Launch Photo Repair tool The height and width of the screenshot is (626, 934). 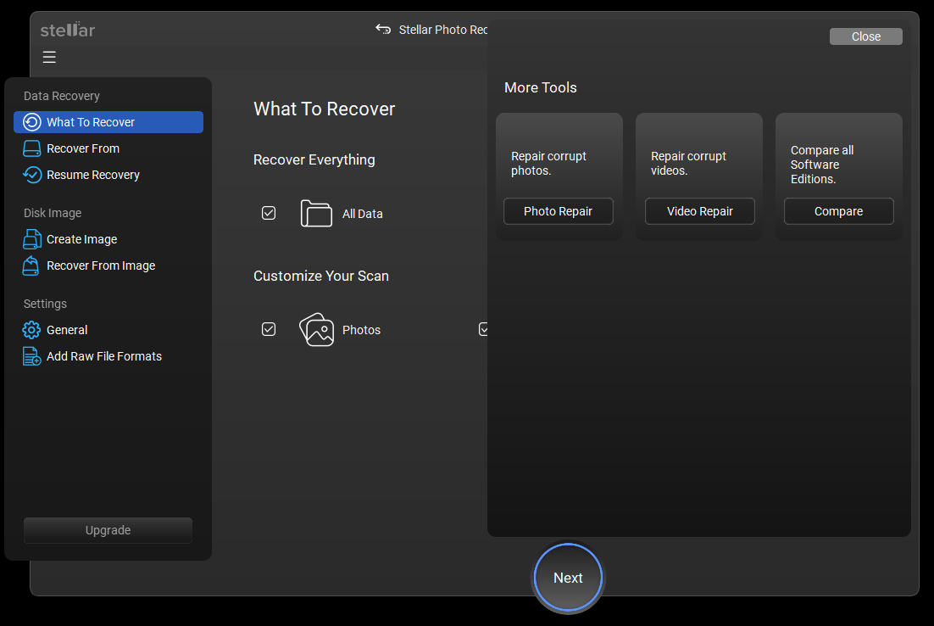coord(559,211)
